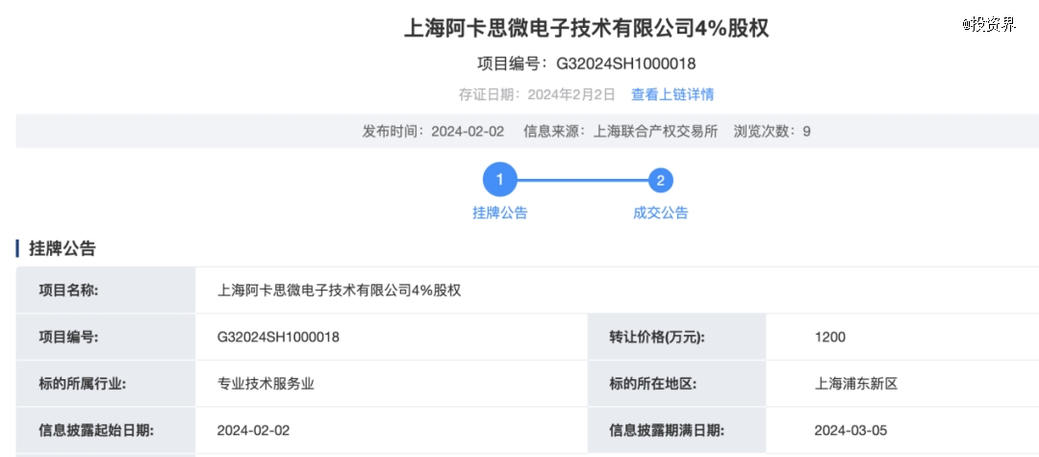This screenshot has height=457, width=1039.
Task: Click the 标的所在地区 label cell
Action: [x=676, y=384]
